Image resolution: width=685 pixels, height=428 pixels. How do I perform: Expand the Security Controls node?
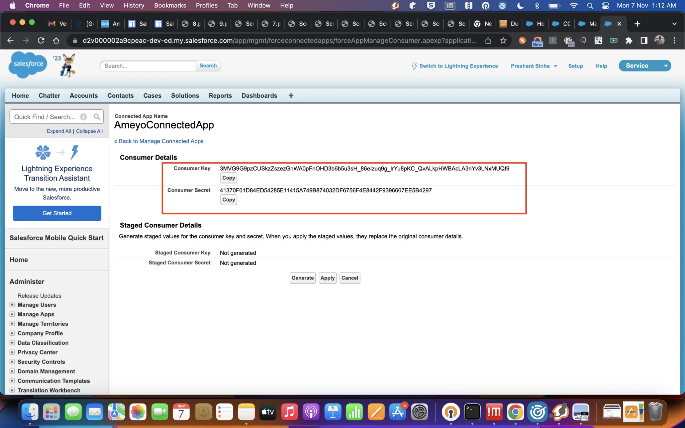click(x=12, y=361)
